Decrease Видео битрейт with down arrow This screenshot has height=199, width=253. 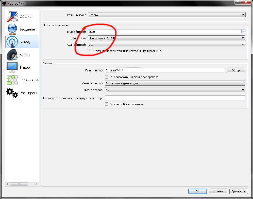(x=243, y=33)
